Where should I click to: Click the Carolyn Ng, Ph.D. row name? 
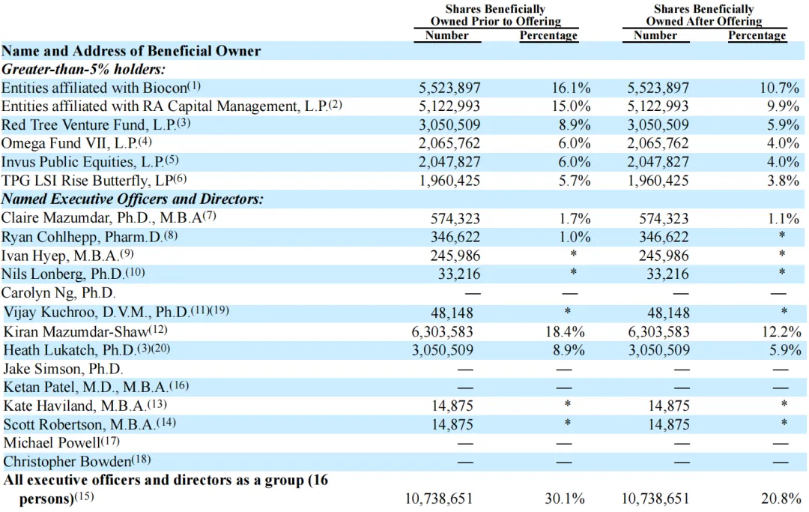coord(59,293)
